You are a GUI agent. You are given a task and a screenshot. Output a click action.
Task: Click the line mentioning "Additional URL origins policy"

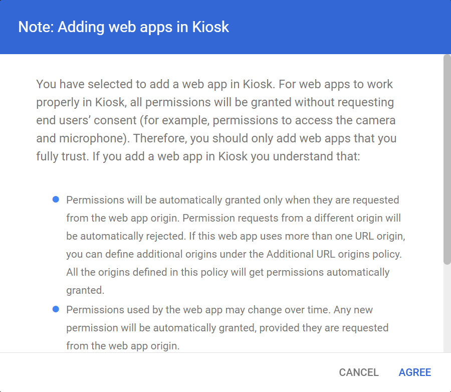(x=234, y=254)
